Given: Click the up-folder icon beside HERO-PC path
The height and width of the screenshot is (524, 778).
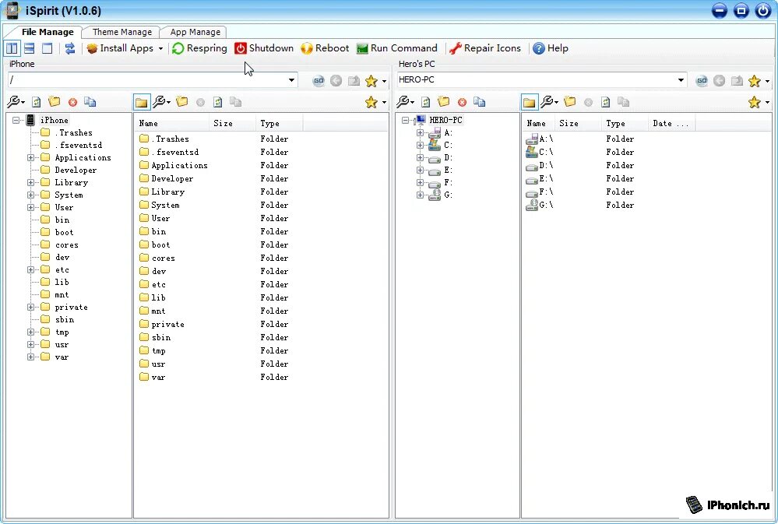Looking at the screenshot, I should click(x=737, y=80).
